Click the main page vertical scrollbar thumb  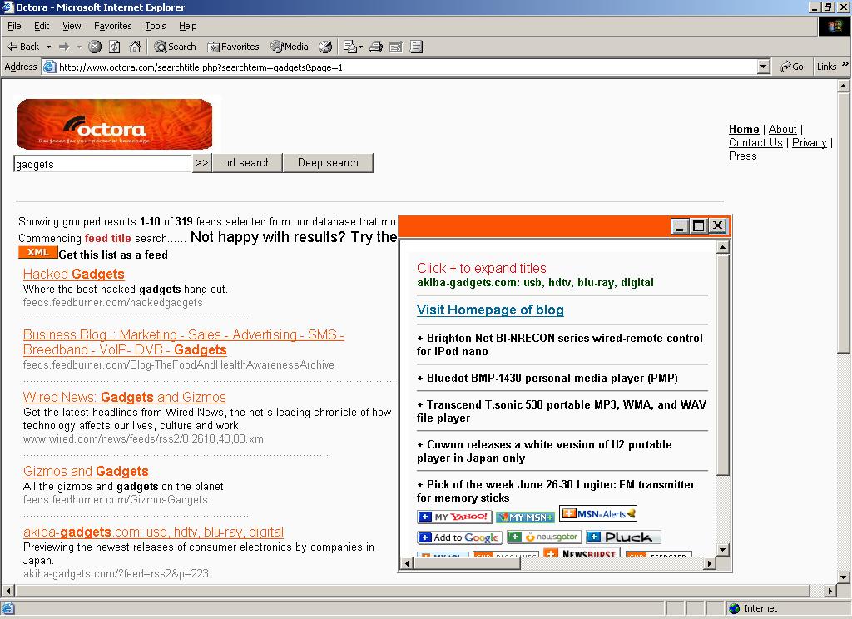[844, 222]
